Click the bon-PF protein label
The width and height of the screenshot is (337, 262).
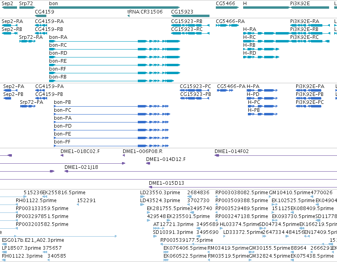[x=62, y=142]
